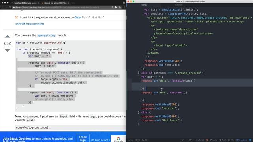This screenshot has width=253, height=142.
Task: Click the "else if(pathname === '/create_process')" line
Action: [171, 73]
